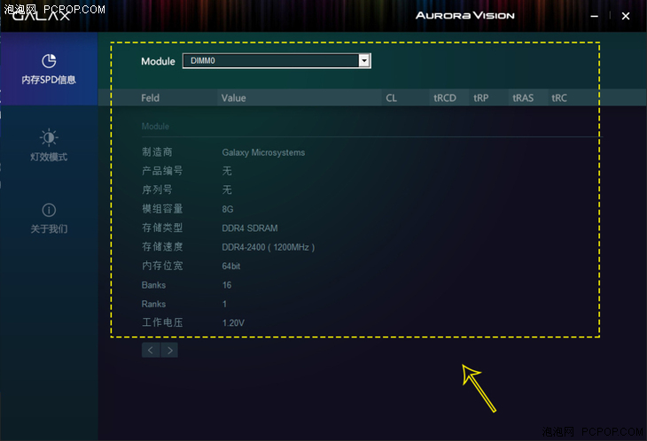This screenshot has height=441, width=647.
Task: Select the 8G module capacity value
Action: click(228, 209)
